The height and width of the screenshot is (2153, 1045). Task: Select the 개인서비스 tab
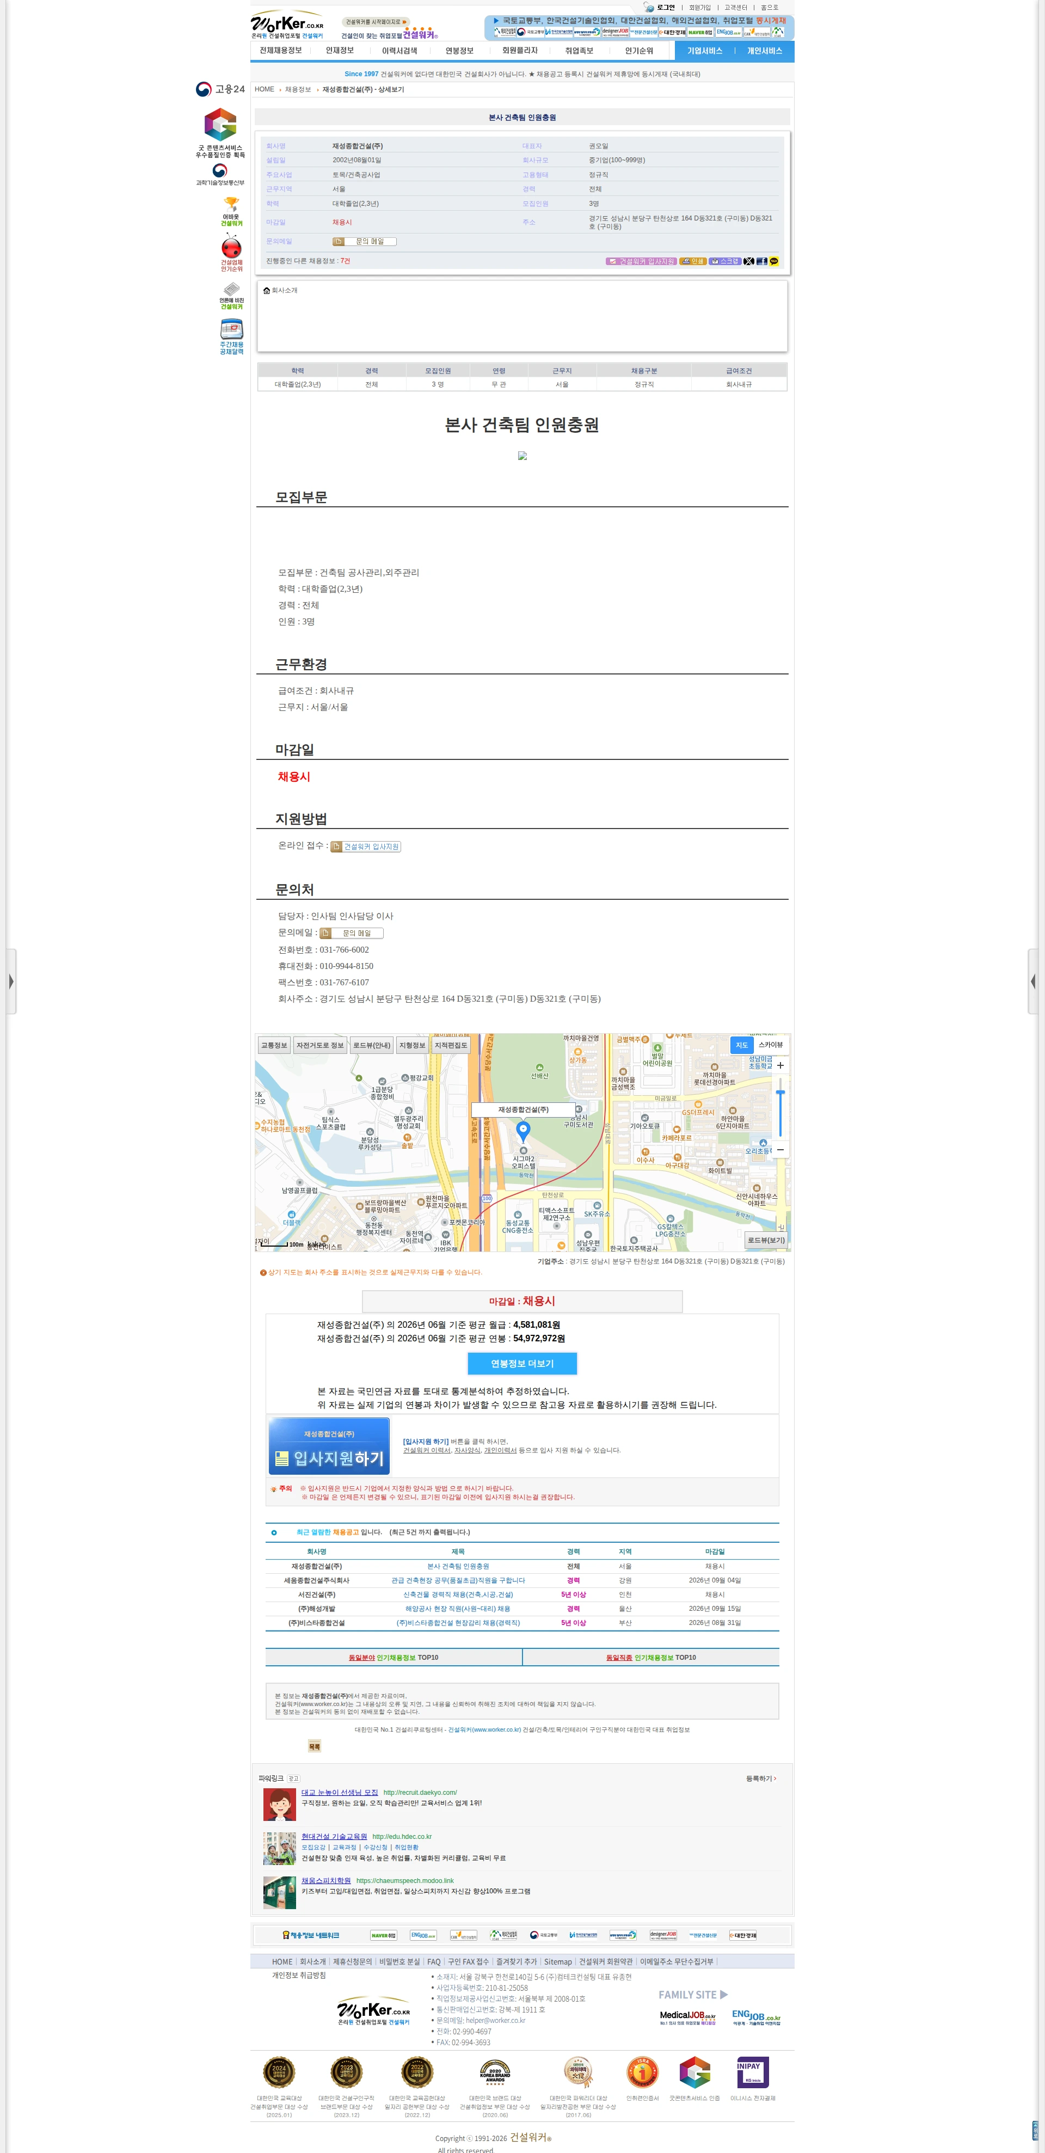tap(764, 51)
